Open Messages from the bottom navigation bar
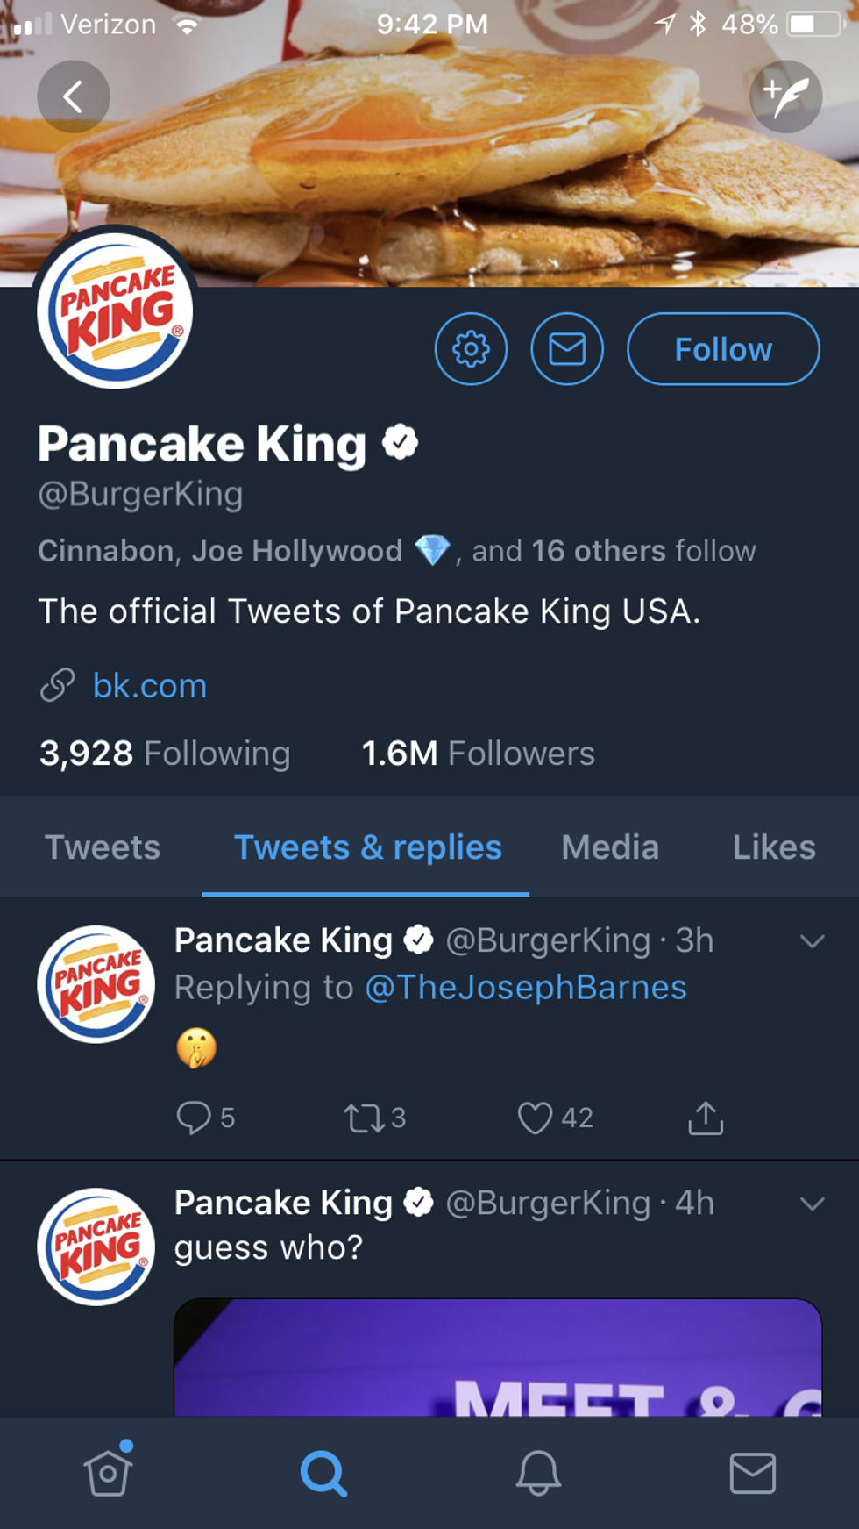Viewport: 859px width, 1529px height. [x=753, y=1473]
